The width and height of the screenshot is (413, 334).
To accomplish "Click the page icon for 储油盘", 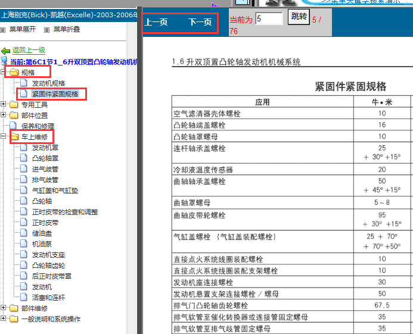I will [x=24, y=233].
